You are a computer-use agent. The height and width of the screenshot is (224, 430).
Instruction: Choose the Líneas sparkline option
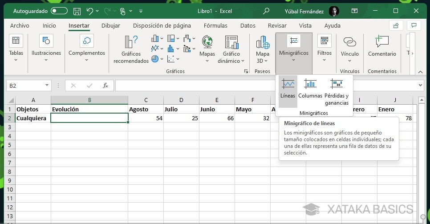pyautogui.click(x=288, y=91)
